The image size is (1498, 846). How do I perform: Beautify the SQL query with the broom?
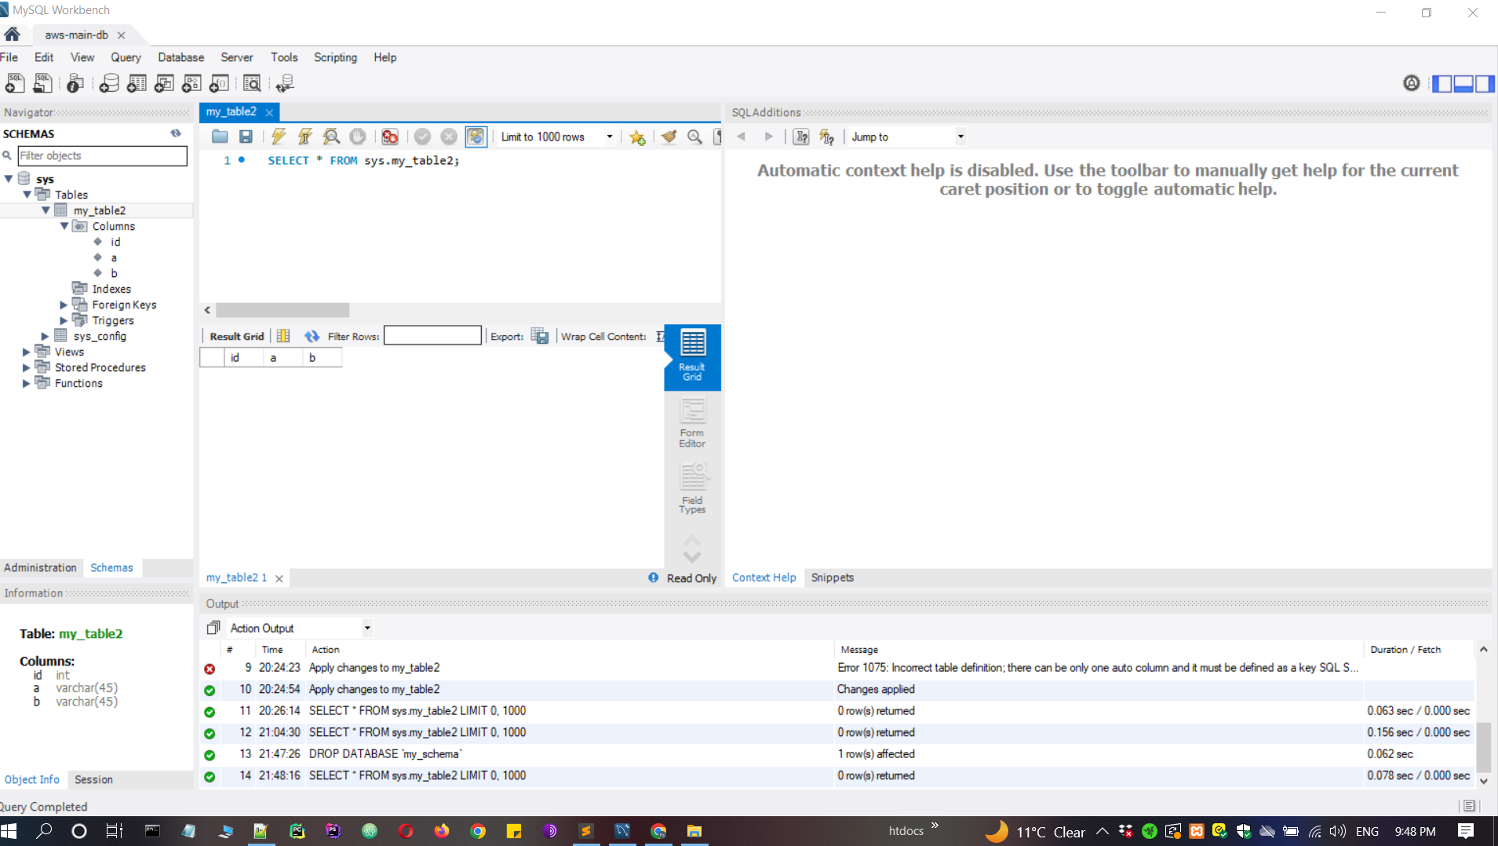[x=669, y=137]
